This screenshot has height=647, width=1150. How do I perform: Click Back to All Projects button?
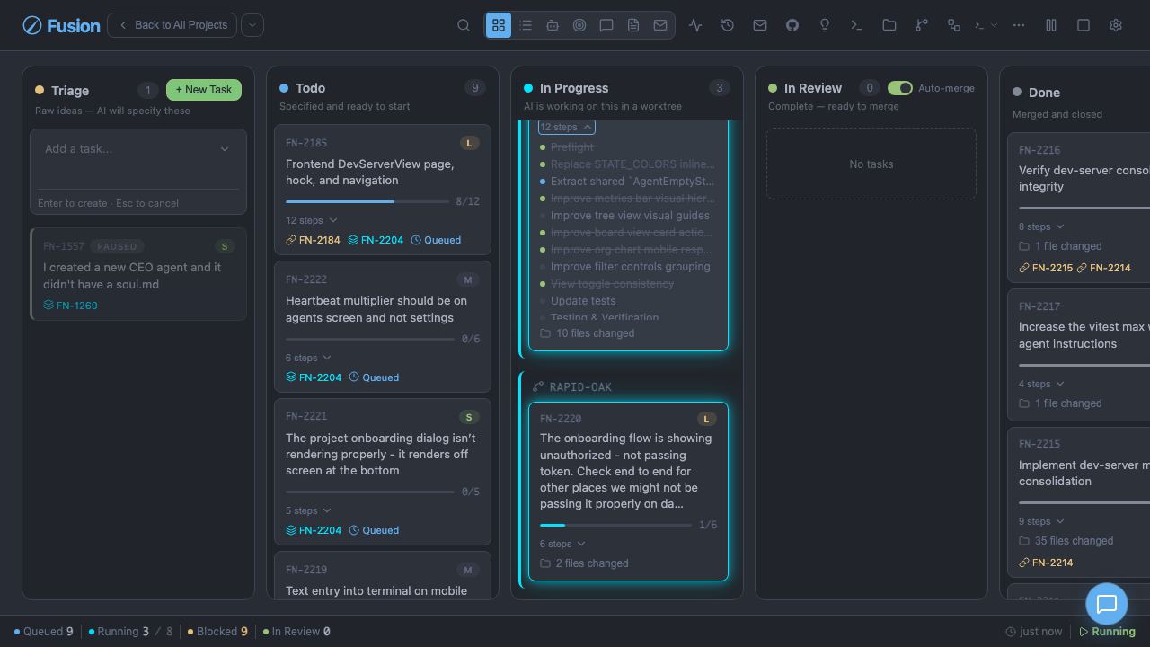[x=172, y=25]
